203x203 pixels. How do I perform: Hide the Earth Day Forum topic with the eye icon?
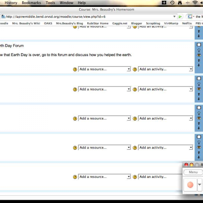tap(199, 55)
